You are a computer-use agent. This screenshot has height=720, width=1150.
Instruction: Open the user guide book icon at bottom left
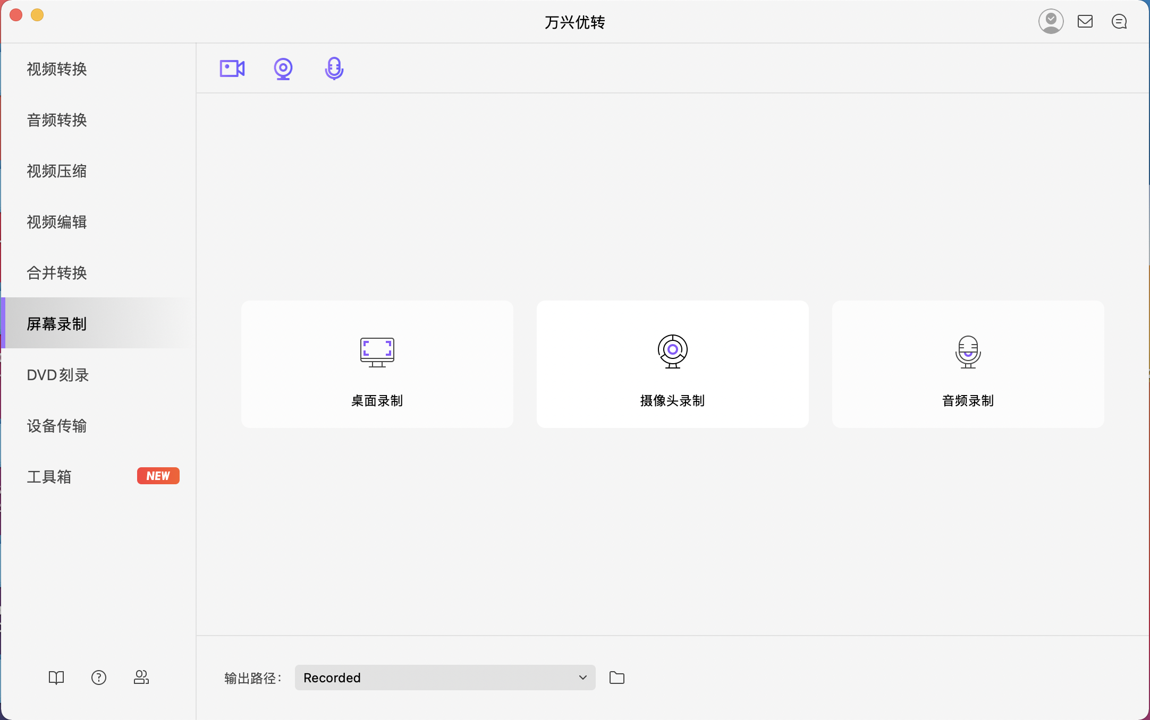pyautogui.click(x=56, y=678)
